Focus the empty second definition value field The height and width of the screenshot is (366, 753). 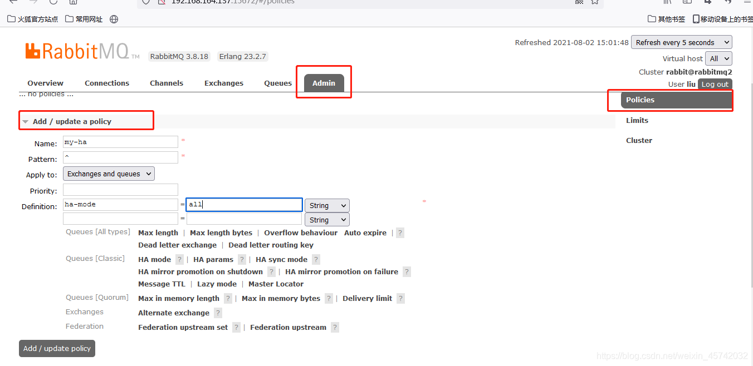244,219
